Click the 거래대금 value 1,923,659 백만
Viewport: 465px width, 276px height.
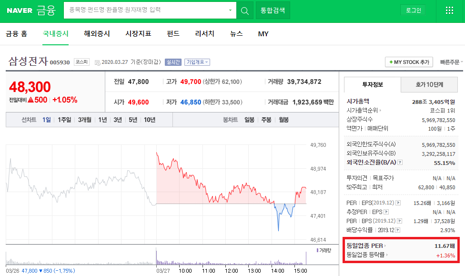point(313,102)
